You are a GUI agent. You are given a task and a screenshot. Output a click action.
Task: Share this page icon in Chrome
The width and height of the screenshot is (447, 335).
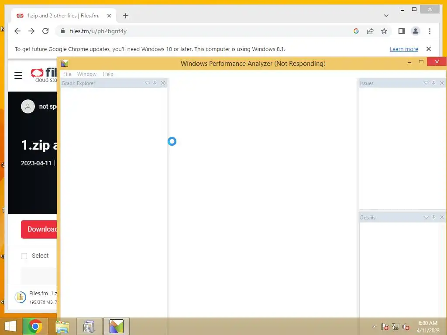tap(370, 31)
